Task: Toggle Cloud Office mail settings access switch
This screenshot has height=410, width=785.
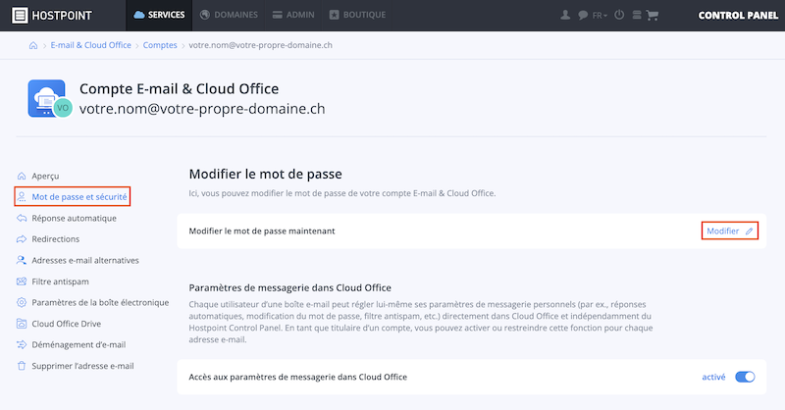Action: click(x=745, y=377)
